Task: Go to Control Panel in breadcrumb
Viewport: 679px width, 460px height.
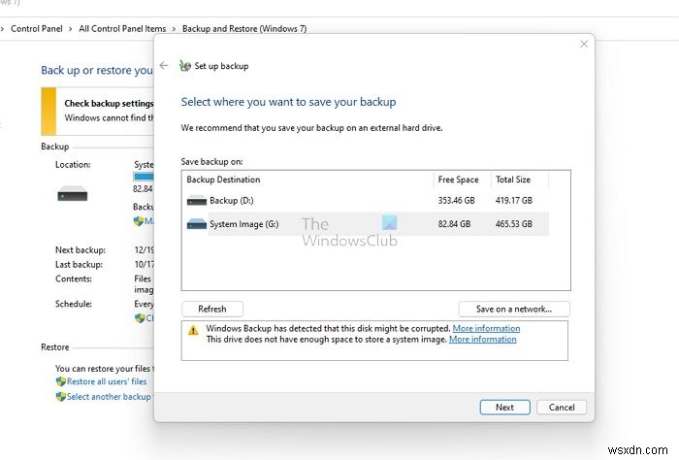Action: pyautogui.click(x=37, y=28)
